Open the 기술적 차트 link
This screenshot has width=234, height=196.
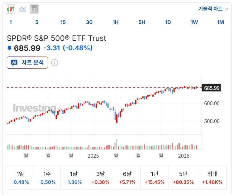[210, 9]
